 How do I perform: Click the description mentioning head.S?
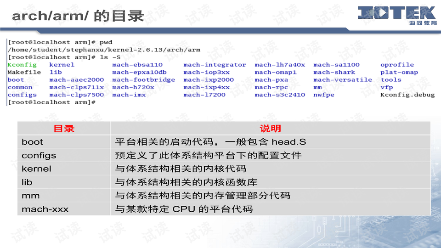pyautogui.click(x=210, y=142)
